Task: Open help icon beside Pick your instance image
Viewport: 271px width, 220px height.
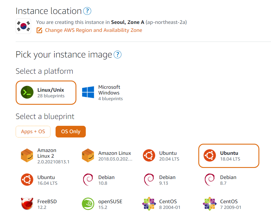Action: (x=117, y=55)
